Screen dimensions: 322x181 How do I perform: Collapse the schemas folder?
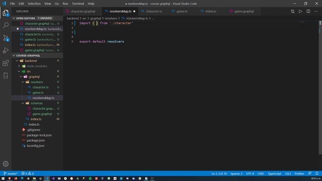tap(23, 103)
